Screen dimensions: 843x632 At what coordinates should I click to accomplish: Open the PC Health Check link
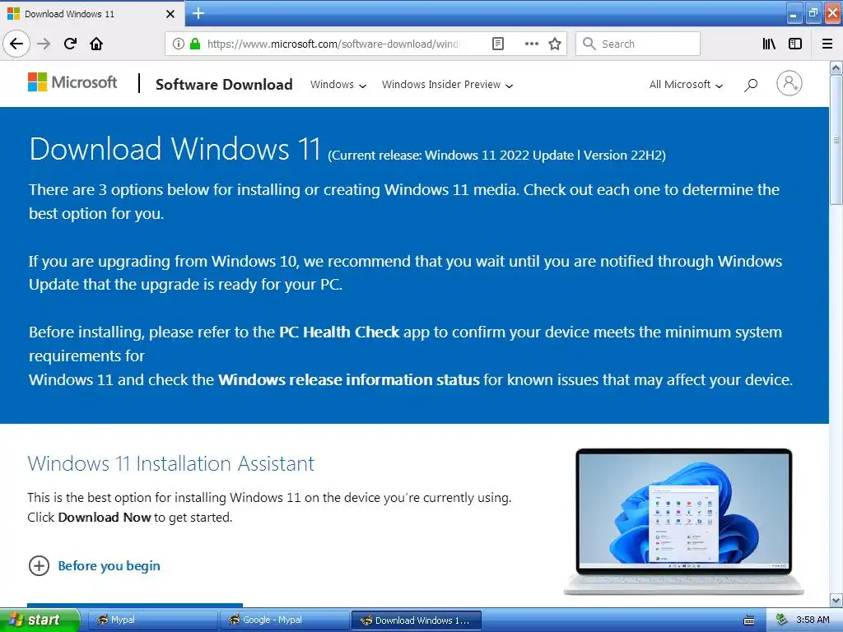coord(339,332)
